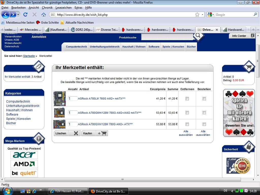Open the Extras menu

click(78, 8)
